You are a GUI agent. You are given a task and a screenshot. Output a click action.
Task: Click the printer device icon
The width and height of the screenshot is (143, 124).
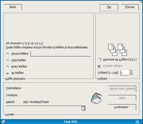(x=96, y=98)
